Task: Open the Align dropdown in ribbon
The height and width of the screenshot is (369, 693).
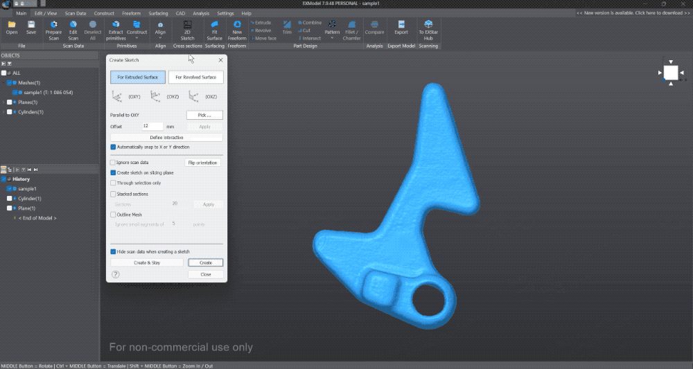Action: point(161,37)
